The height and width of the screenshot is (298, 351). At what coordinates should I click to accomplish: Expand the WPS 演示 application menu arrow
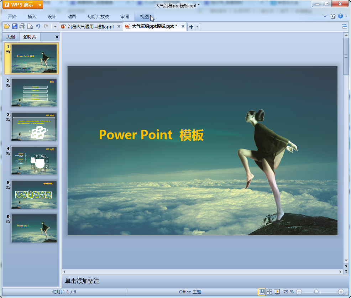[x=40, y=5]
